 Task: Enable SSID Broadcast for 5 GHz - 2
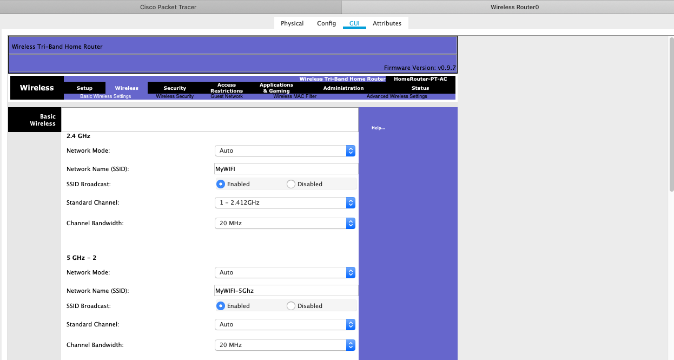(221, 306)
